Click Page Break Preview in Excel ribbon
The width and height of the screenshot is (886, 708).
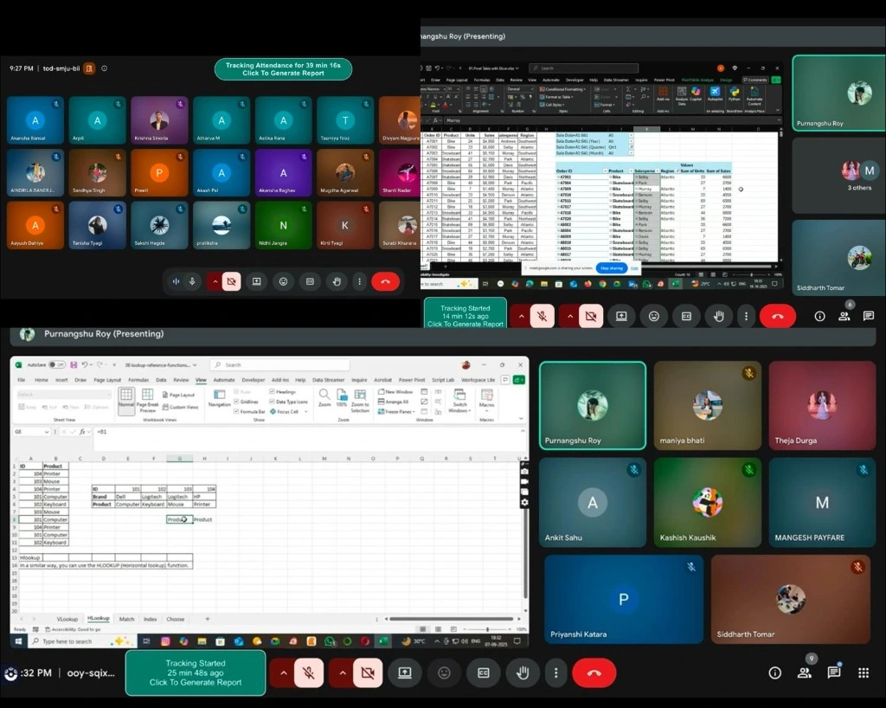pos(147,400)
